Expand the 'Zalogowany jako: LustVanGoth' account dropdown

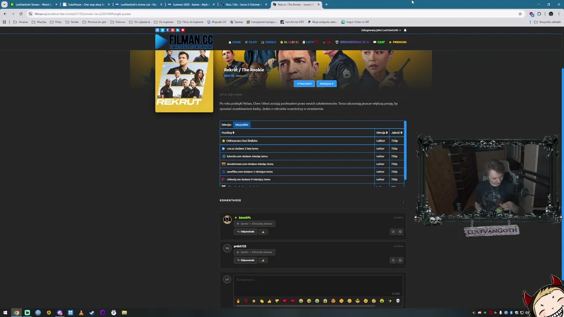[381, 30]
